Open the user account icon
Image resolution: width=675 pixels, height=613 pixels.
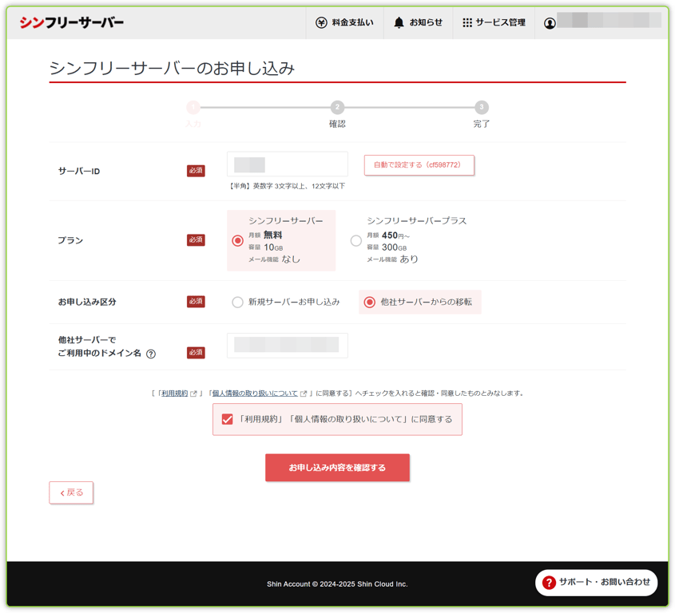(550, 23)
